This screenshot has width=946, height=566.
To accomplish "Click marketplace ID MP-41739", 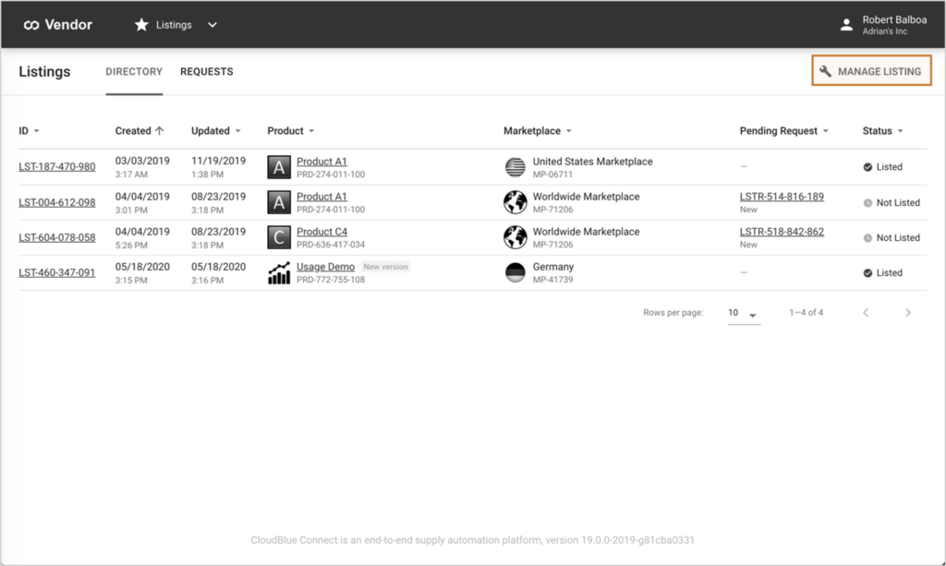I will (x=552, y=280).
